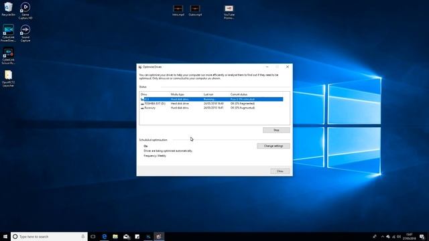
Task: Launch Microsoft Edge from the taskbar
Action: coord(105,236)
